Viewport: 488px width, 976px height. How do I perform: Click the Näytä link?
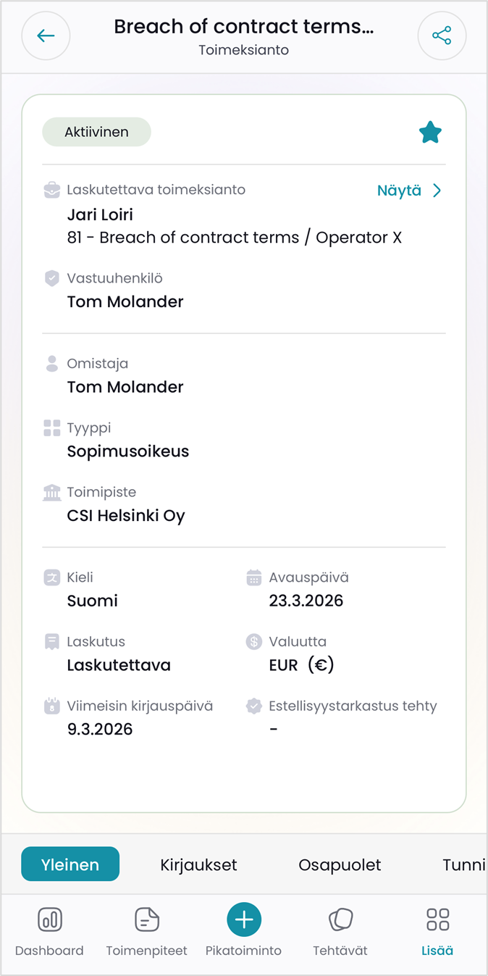tap(399, 191)
